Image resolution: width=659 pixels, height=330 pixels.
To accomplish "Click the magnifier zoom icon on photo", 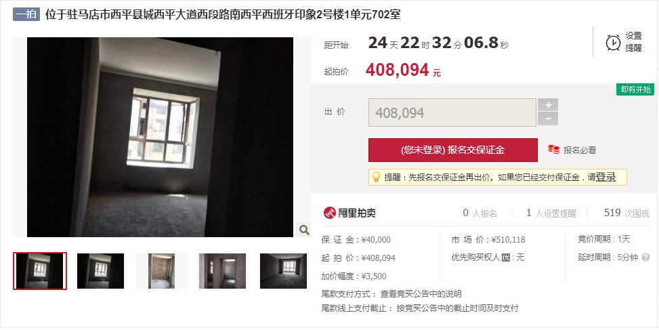I will [x=304, y=230].
